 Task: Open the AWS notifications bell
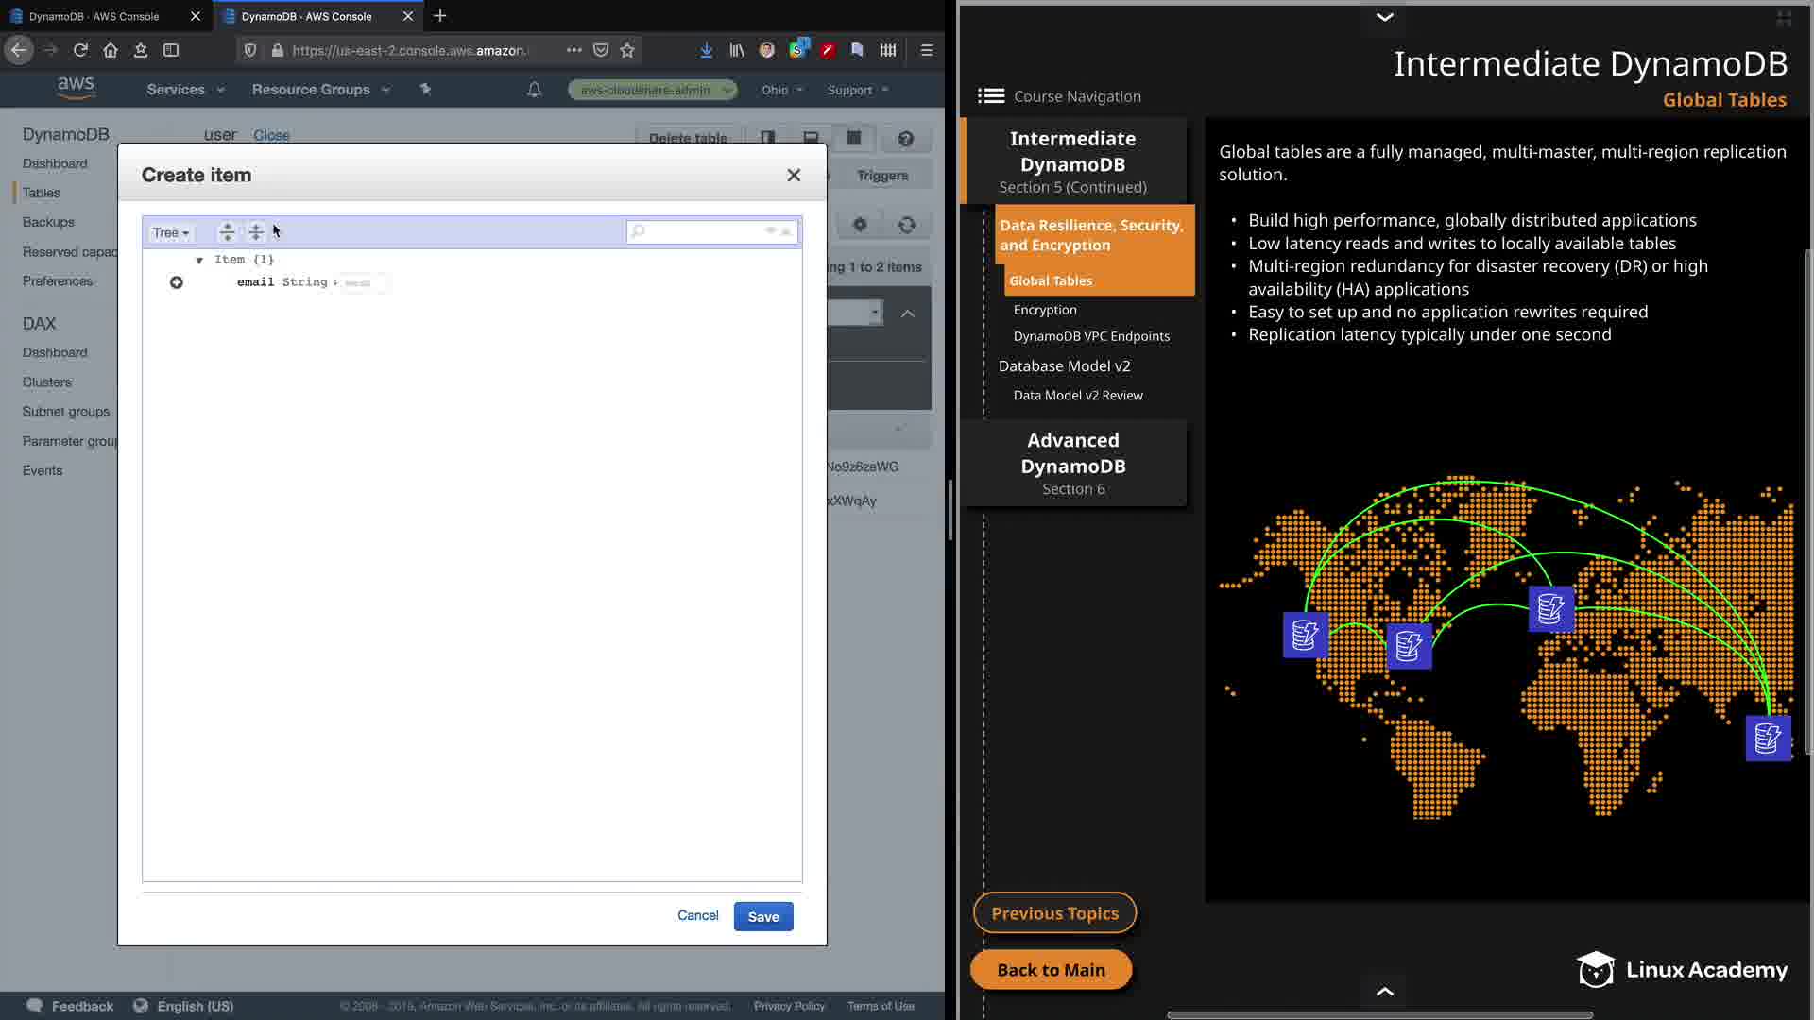pyautogui.click(x=534, y=90)
